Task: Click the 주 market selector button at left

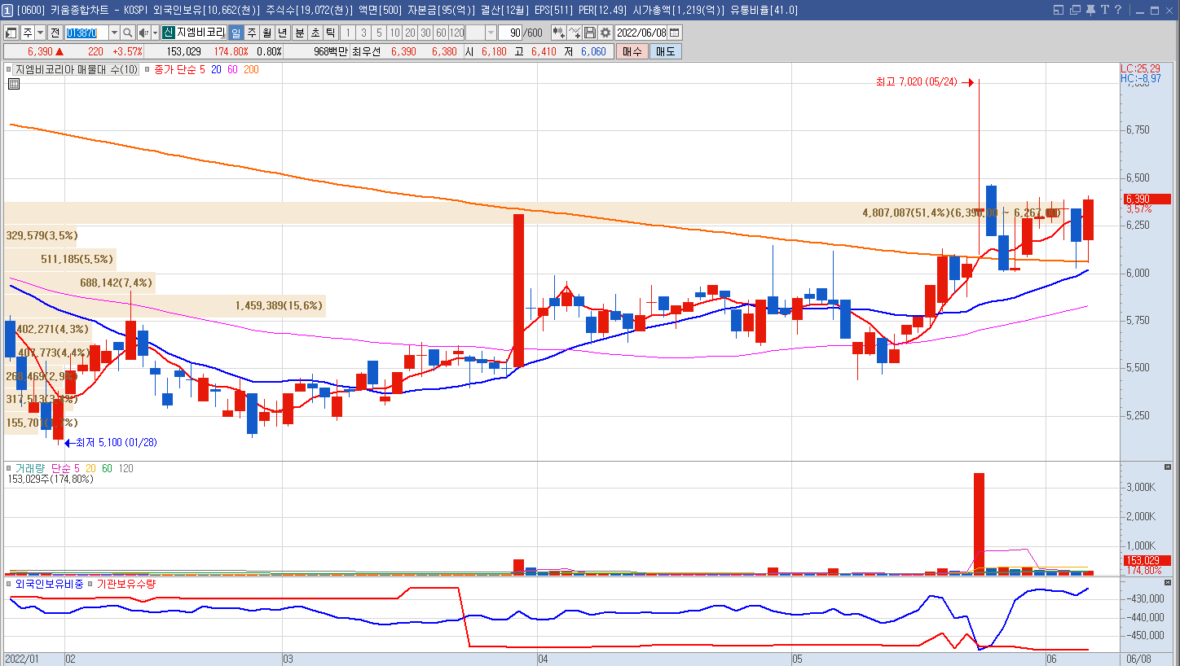Action: (x=28, y=33)
